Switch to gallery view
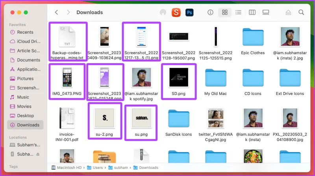 pyautogui.click(x=266, y=13)
